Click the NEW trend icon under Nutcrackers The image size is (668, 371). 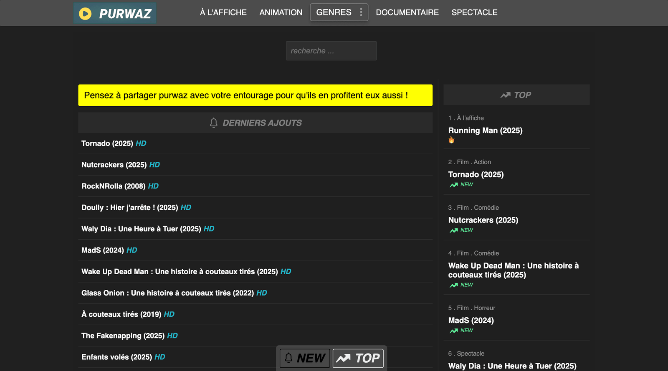coord(454,231)
